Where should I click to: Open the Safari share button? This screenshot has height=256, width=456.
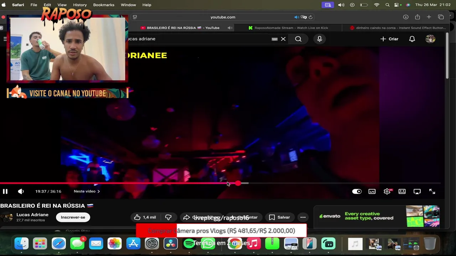[x=418, y=17]
